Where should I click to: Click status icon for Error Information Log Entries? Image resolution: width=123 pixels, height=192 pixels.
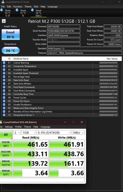(x=4, y=112)
